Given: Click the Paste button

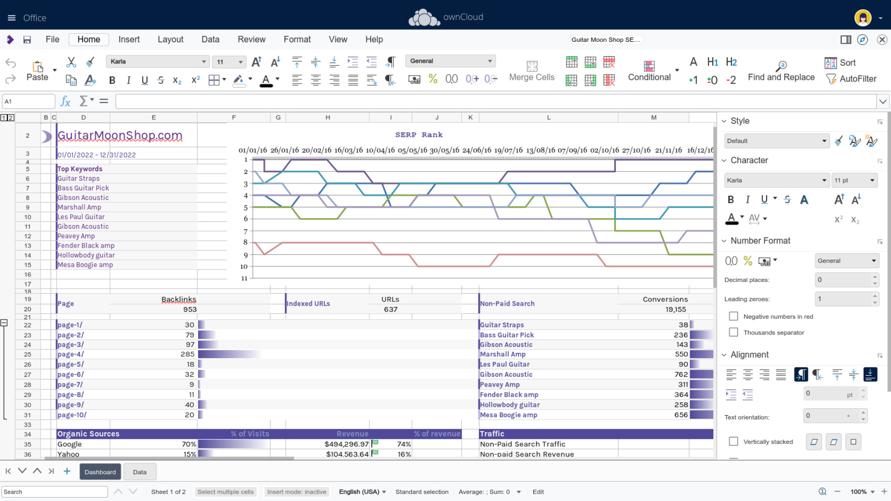Looking at the screenshot, I should (37, 71).
